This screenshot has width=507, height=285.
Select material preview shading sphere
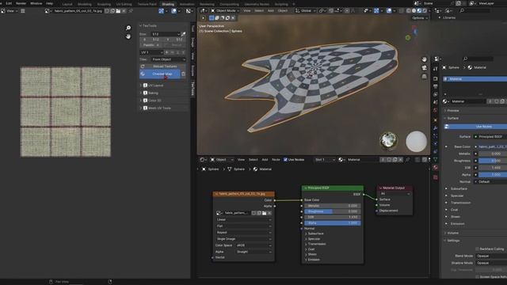(419, 10)
